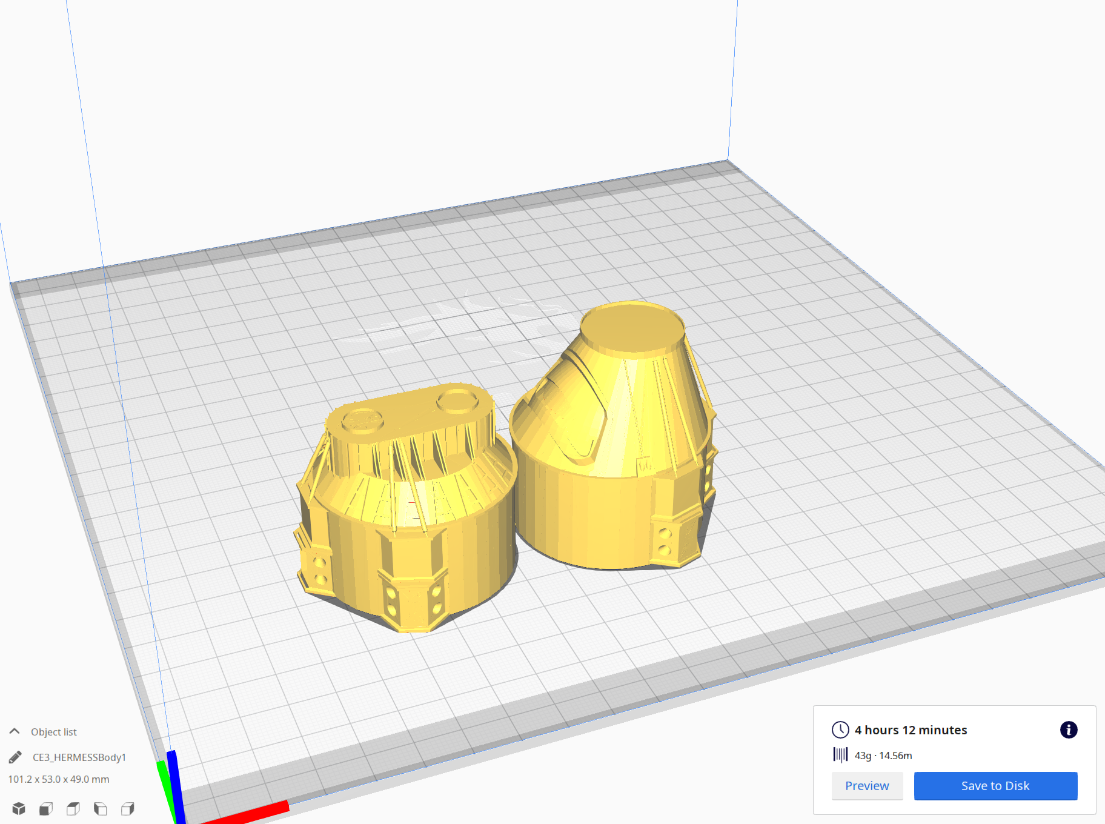Click the Preview button
1105x824 pixels.
(x=867, y=786)
